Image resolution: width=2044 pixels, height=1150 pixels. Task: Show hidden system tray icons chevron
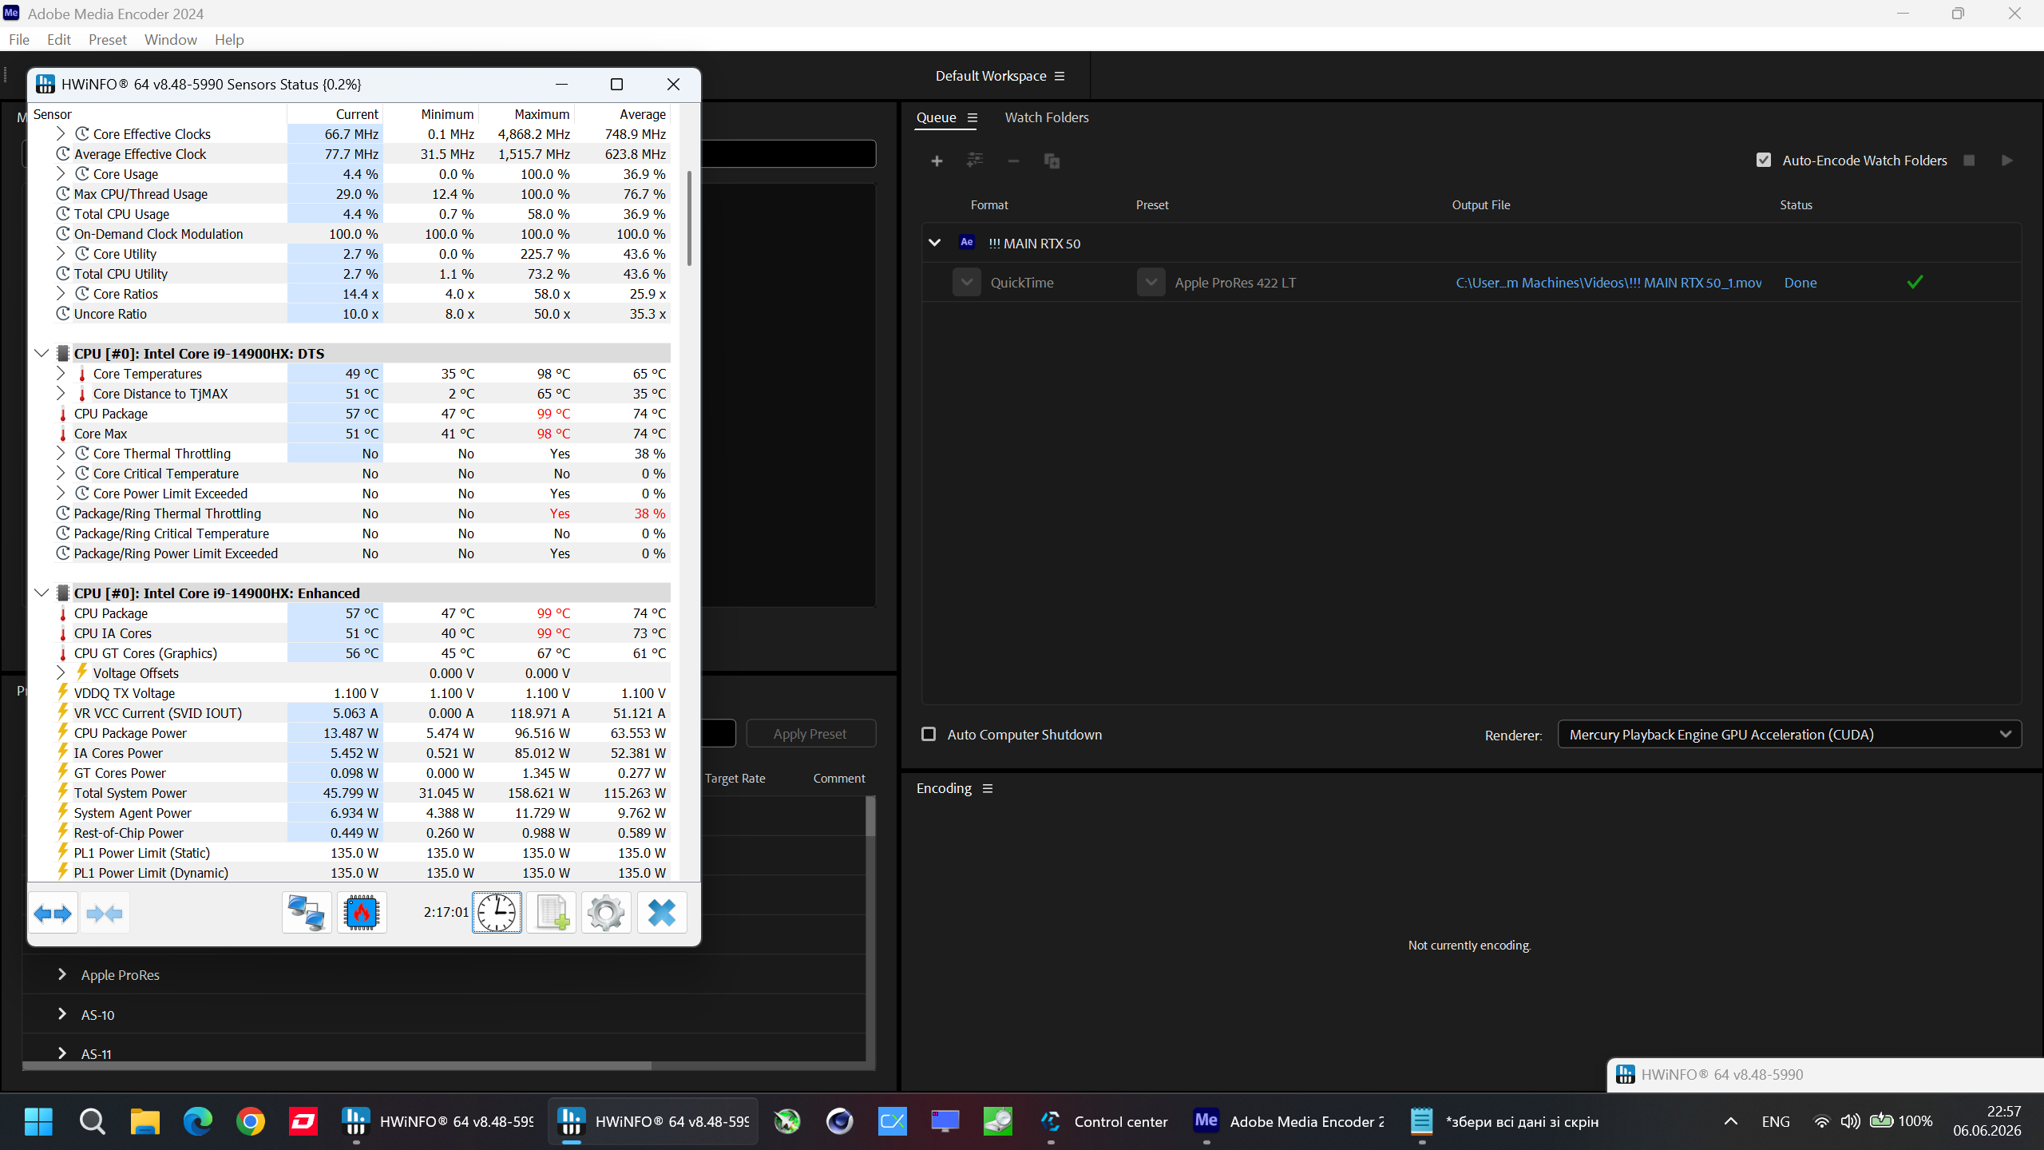click(1730, 1121)
